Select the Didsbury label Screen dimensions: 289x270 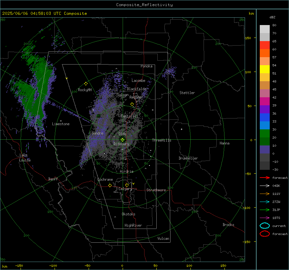click(x=121, y=144)
